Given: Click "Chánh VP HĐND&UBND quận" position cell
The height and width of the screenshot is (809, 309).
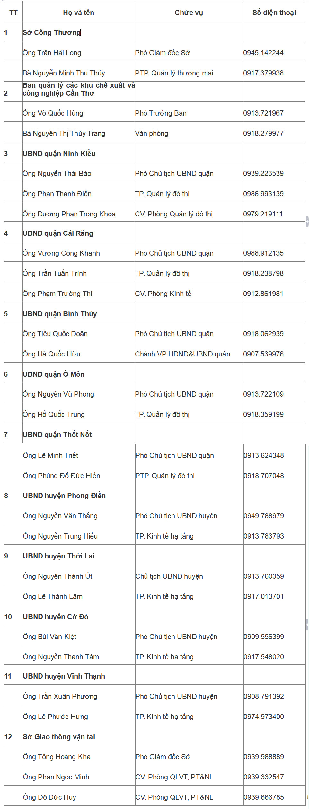Looking at the screenshot, I should point(182,354).
